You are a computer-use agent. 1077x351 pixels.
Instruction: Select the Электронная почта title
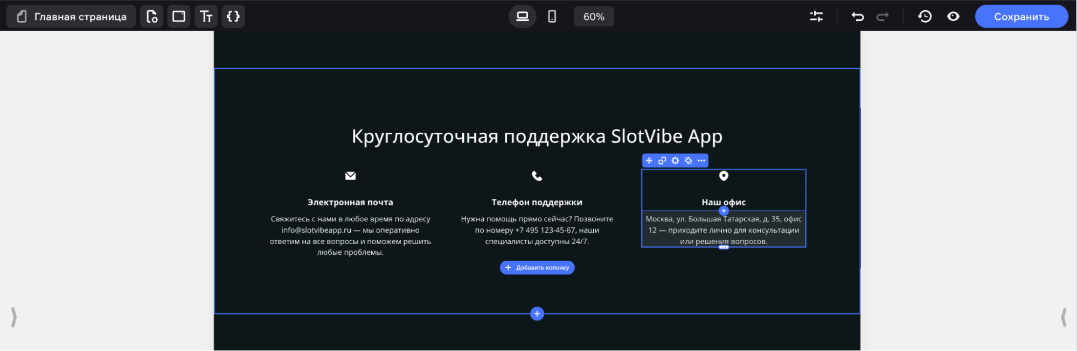(350, 203)
